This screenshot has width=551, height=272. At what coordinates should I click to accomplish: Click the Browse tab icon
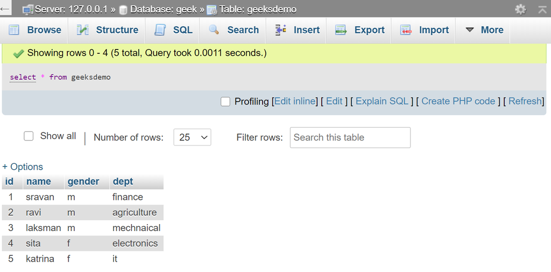pyautogui.click(x=14, y=30)
